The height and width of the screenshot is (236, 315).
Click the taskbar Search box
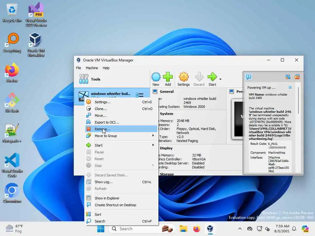pos(142,229)
